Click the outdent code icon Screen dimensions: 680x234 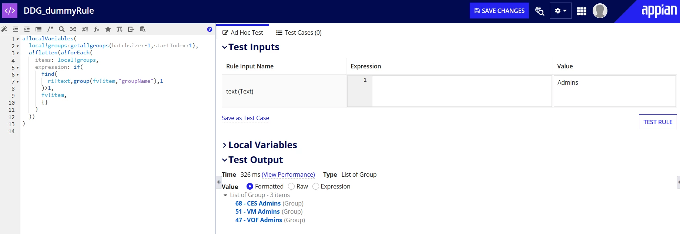pyautogui.click(x=16, y=29)
